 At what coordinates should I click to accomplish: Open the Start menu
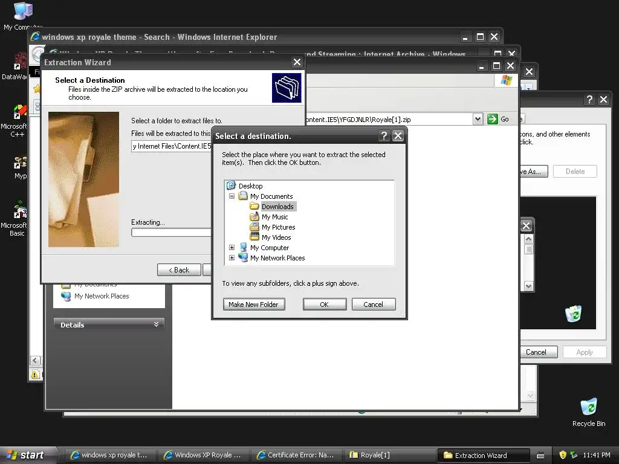[28, 455]
